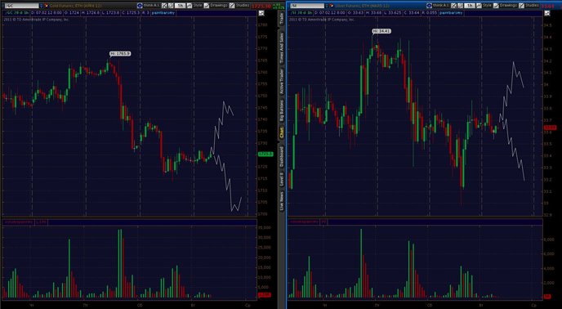The height and width of the screenshot is (309, 562).
Task: Change 1h timeframe on gold chart
Action: [x=181, y=6]
